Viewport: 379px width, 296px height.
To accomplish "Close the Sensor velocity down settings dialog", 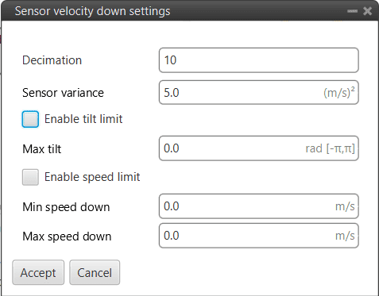I will tap(367, 11).
